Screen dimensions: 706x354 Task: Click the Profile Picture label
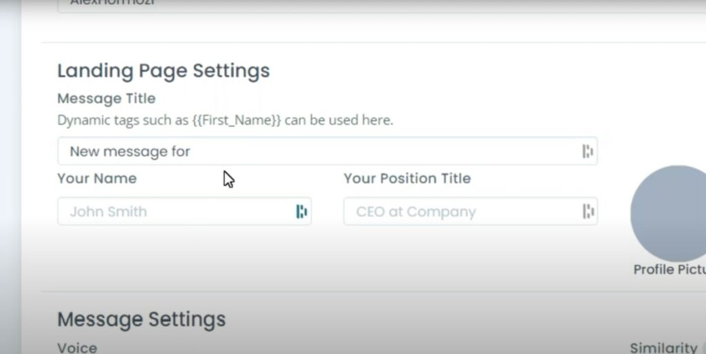(669, 269)
